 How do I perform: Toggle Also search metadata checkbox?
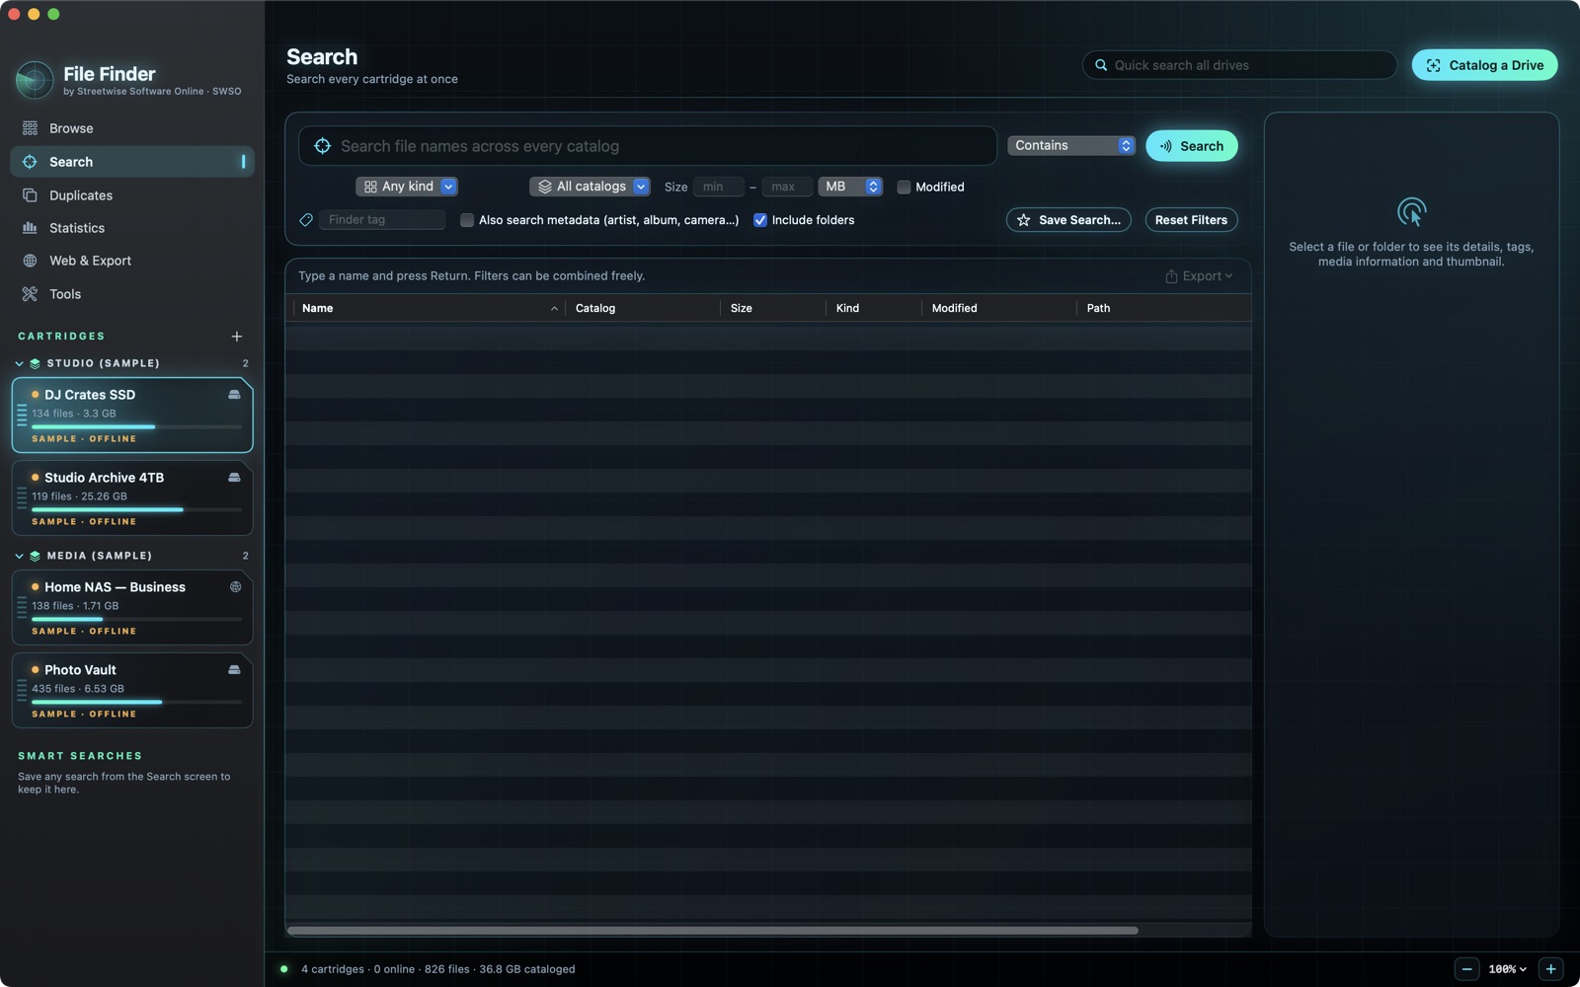tap(467, 220)
